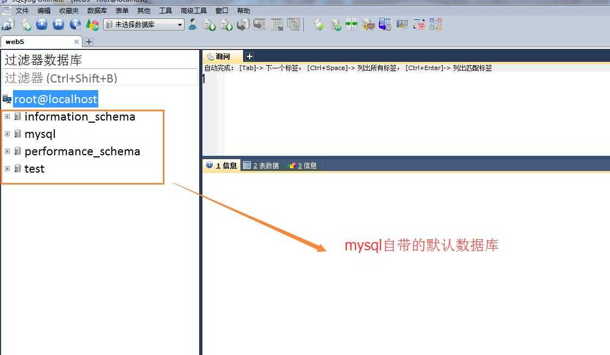Open the 帮助 menu

pos(244,10)
